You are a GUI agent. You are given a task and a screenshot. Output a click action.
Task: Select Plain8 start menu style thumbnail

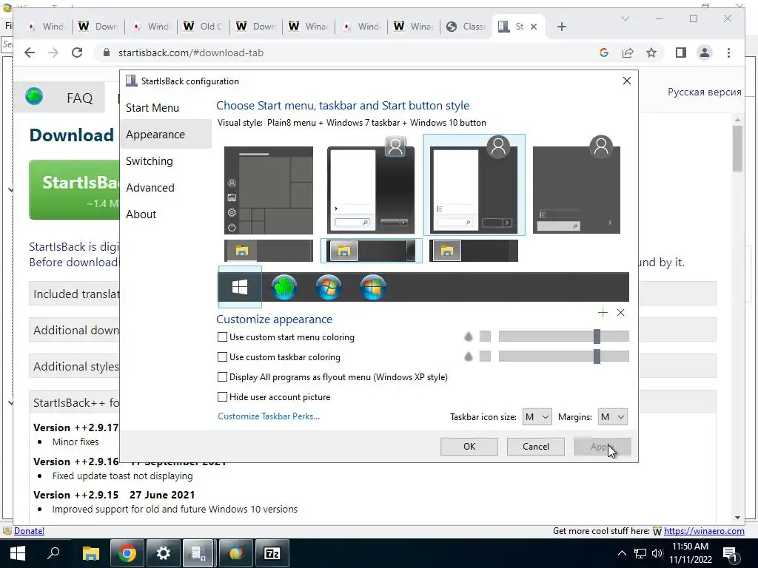click(x=474, y=185)
